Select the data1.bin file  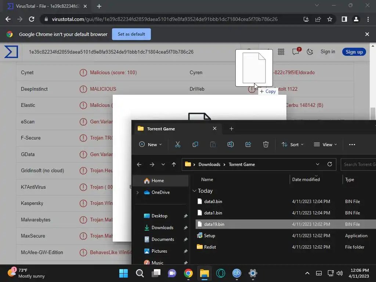[x=286, y=213]
